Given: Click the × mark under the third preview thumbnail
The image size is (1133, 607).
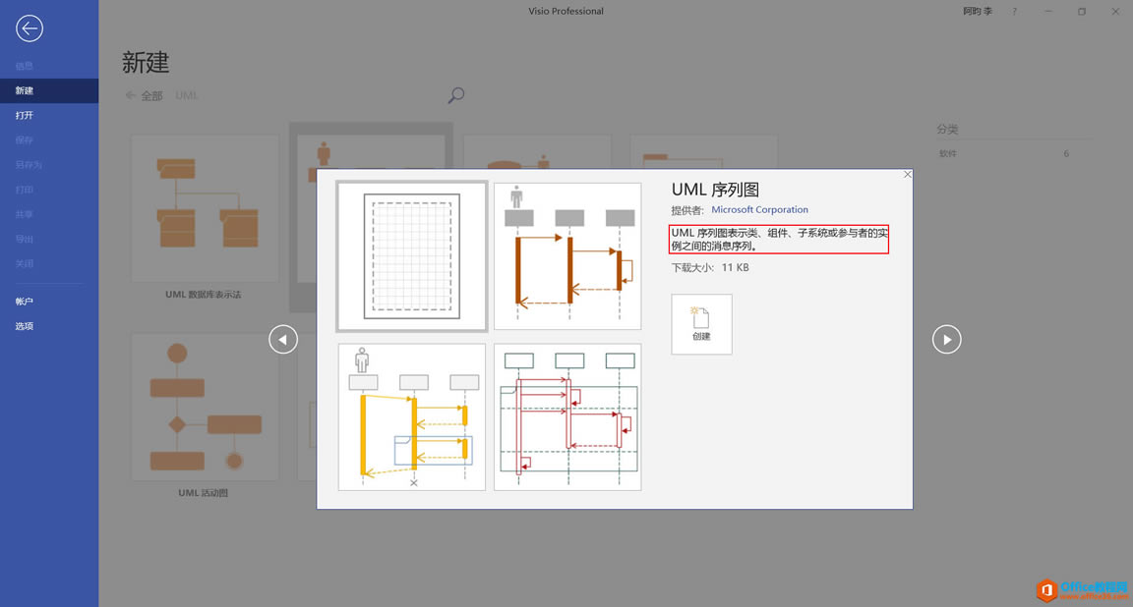Looking at the screenshot, I should click(x=412, y=482).
